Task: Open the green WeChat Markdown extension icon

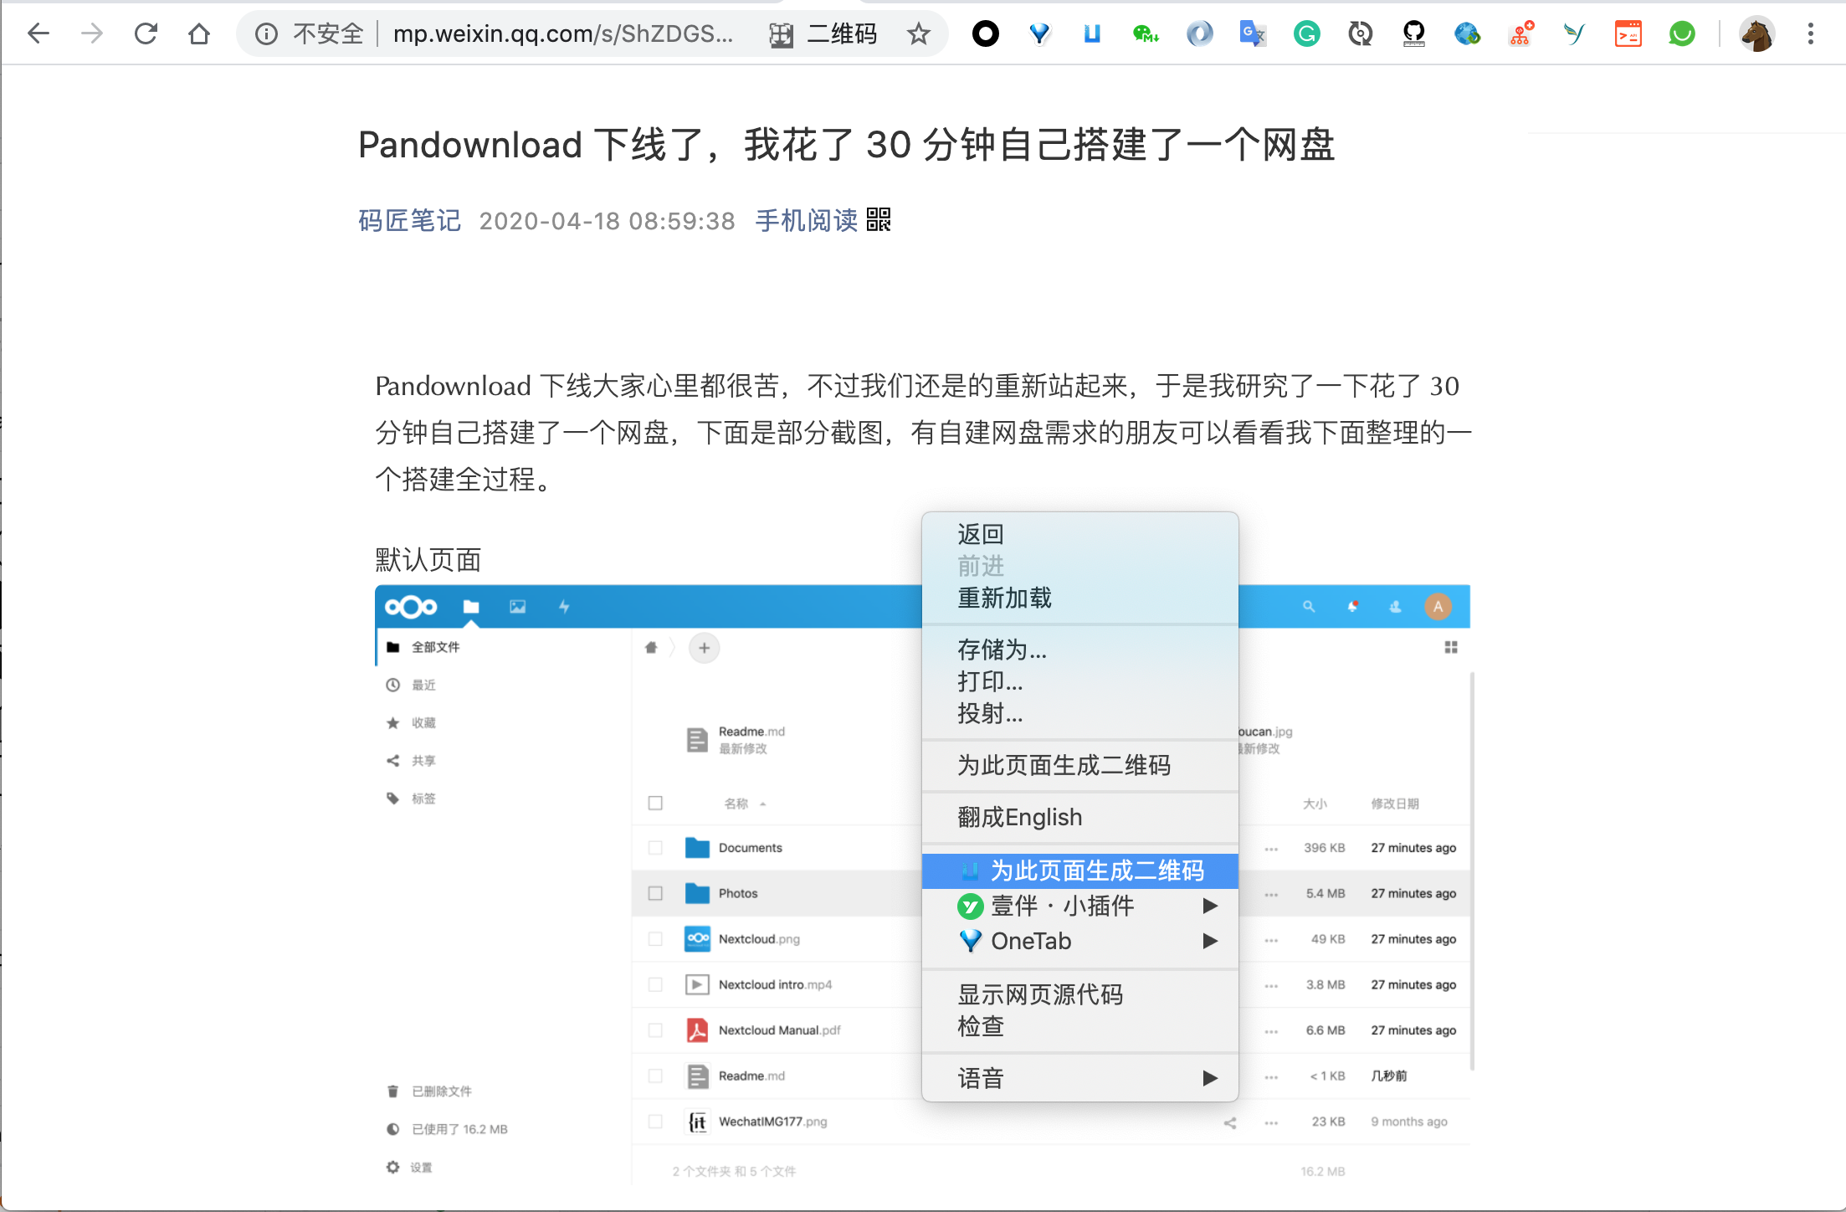Action: coord(1146,33)
